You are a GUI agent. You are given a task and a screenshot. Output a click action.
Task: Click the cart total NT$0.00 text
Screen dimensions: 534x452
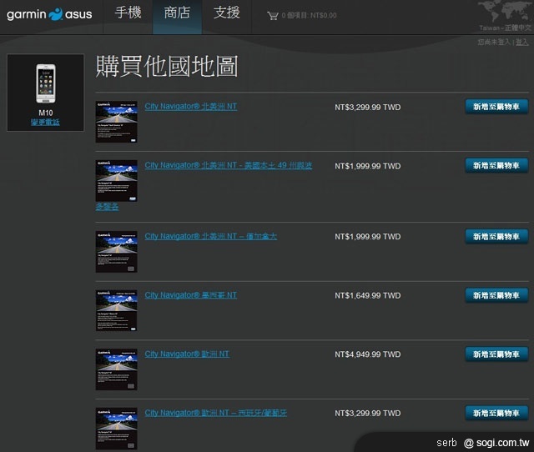click(x=323, y=16)
